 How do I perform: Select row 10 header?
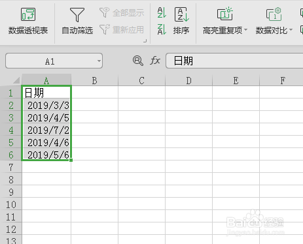[11, 204]
